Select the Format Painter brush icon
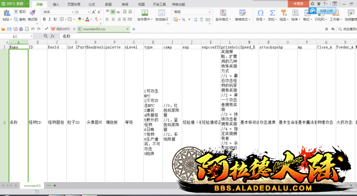Viewport: 357px width, 196px height. coord(33,12)
